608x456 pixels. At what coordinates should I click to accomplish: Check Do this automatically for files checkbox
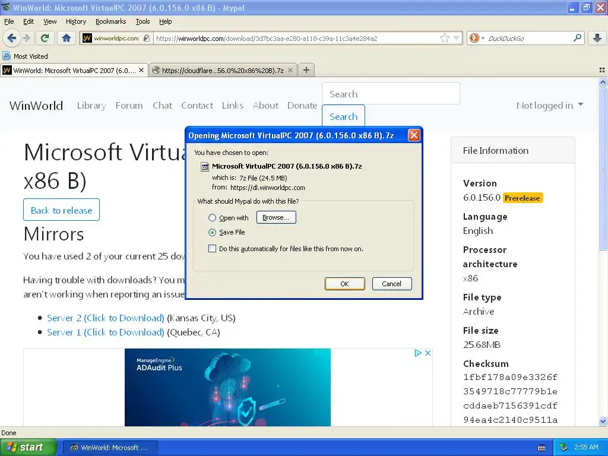(212, 249)
